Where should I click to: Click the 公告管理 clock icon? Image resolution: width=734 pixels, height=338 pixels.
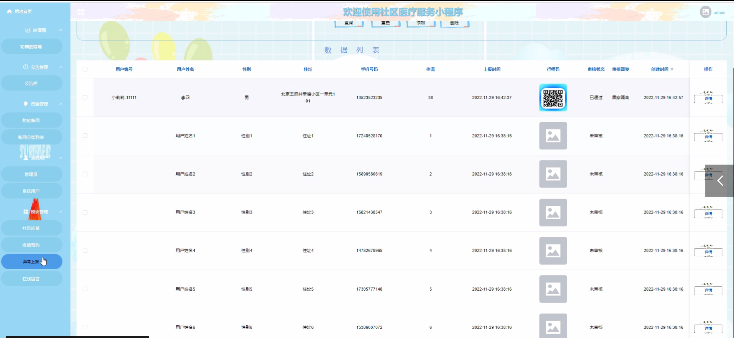coord(26,67)
